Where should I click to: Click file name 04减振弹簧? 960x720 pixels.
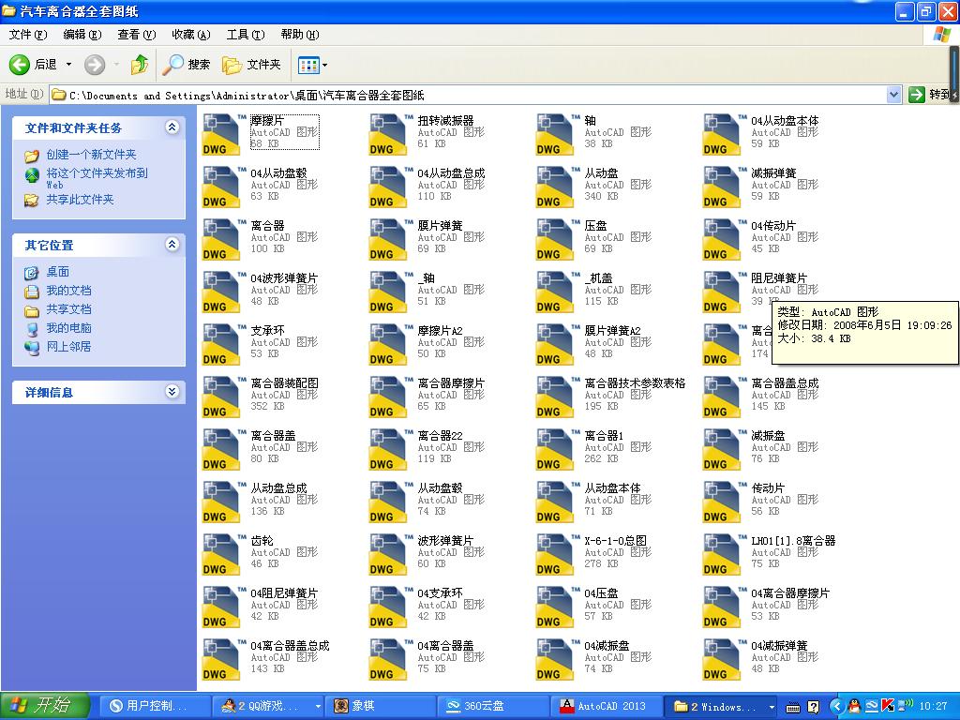tap(779, 646)
